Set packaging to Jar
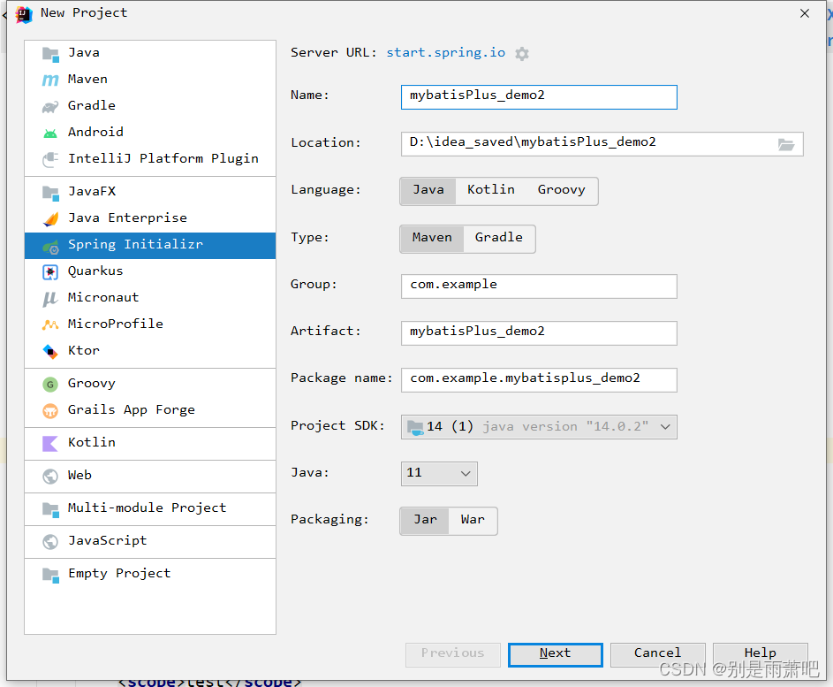 point(425,520)
